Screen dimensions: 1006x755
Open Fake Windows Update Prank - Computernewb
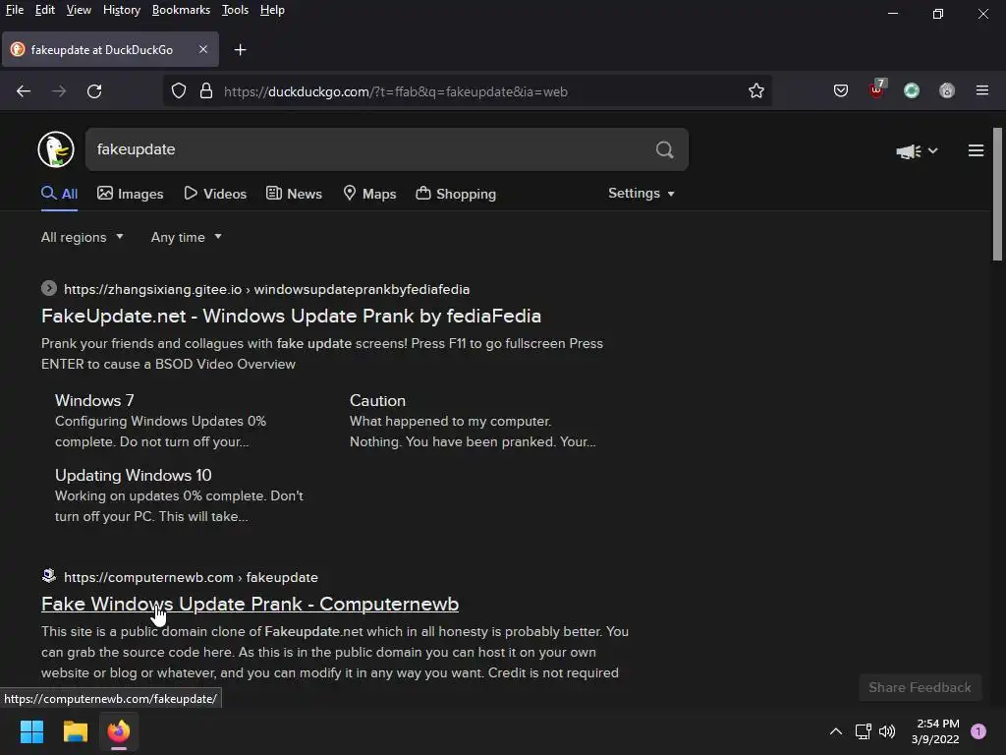tap(250, 605)
